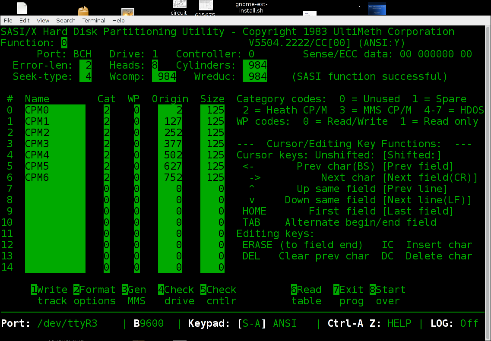Click the Function number field
The width and height of the screenshot is (491, 341).
click(64, 43)
